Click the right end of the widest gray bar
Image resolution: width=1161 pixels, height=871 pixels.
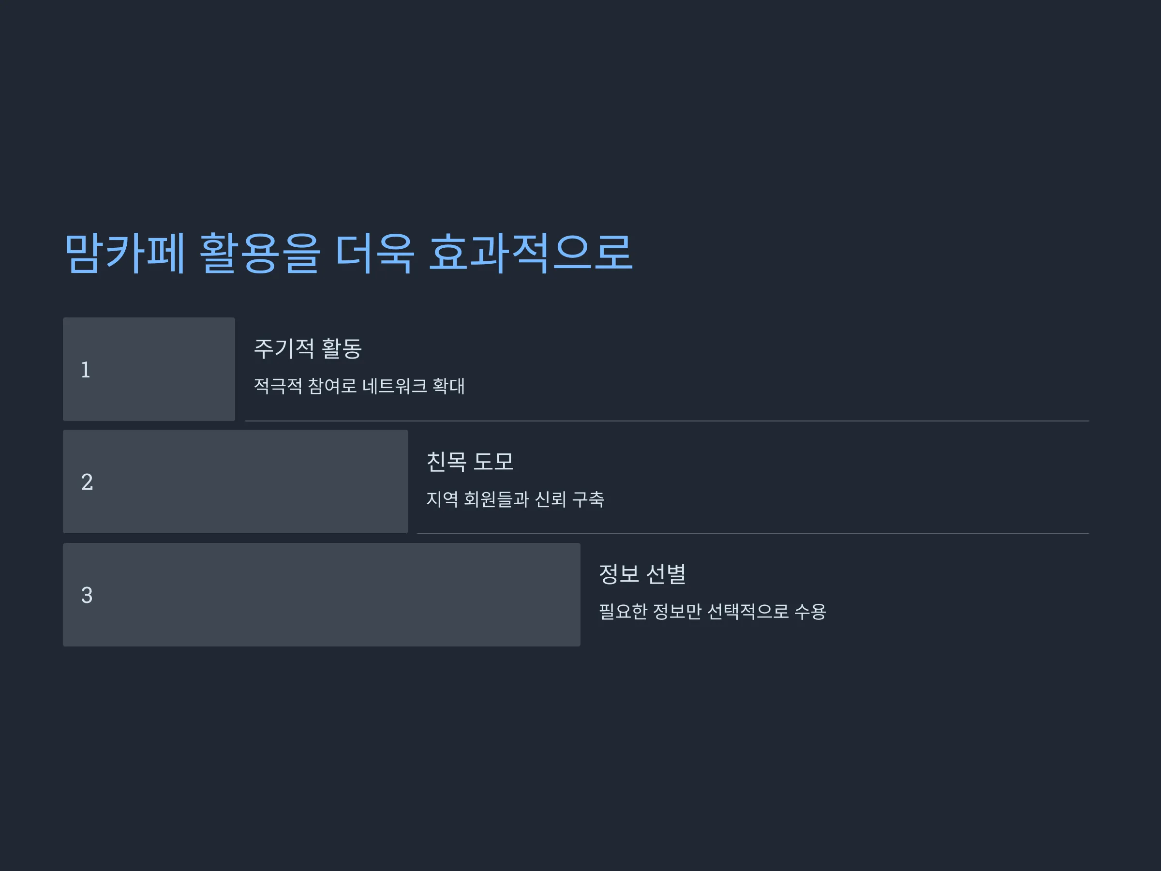click(577, 595)
